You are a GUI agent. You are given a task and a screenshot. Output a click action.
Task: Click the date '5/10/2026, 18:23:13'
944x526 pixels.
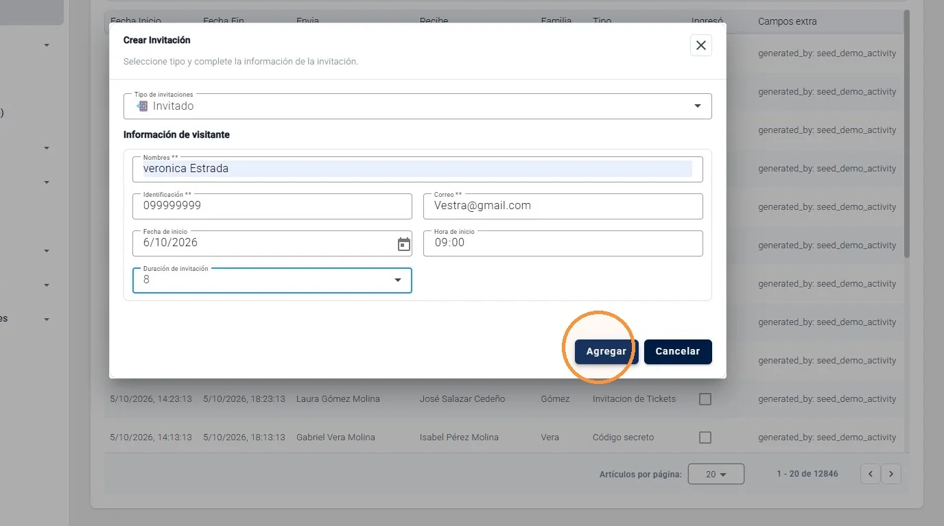pyautogui.click(x=244, y=399)
